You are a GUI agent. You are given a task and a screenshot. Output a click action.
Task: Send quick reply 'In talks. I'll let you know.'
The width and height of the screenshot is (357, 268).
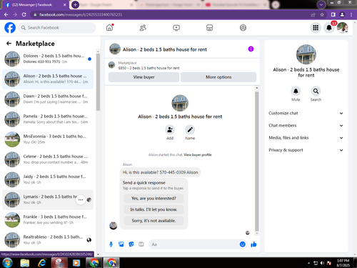click(154, 209)
